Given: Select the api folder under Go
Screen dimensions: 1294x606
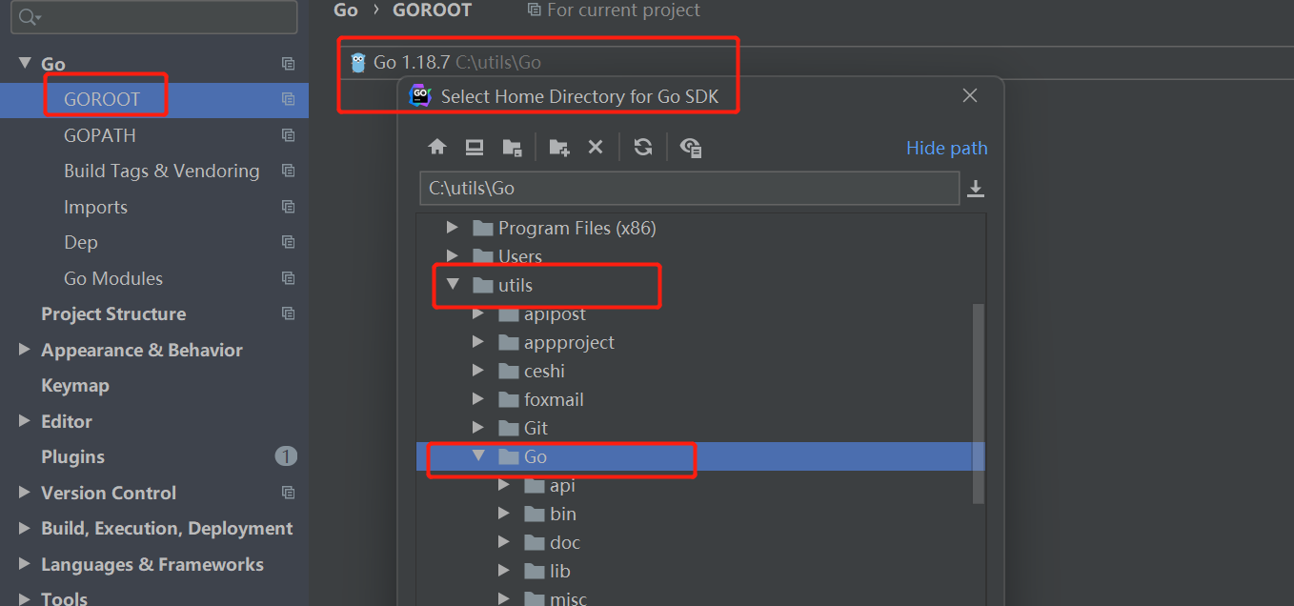Looking at the screenshot, I should tap(562, 485).
